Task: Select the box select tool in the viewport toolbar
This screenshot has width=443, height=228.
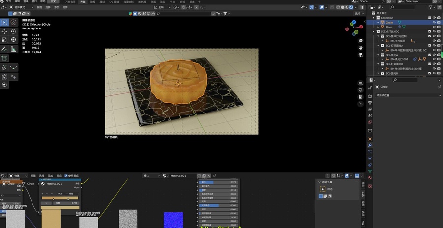Action: [x=4, y=22]
